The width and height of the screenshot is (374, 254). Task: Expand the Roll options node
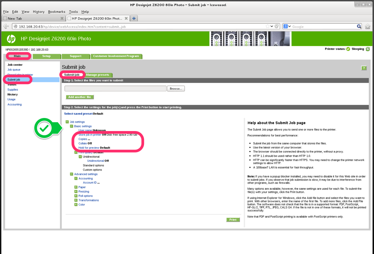click(76, 196)
